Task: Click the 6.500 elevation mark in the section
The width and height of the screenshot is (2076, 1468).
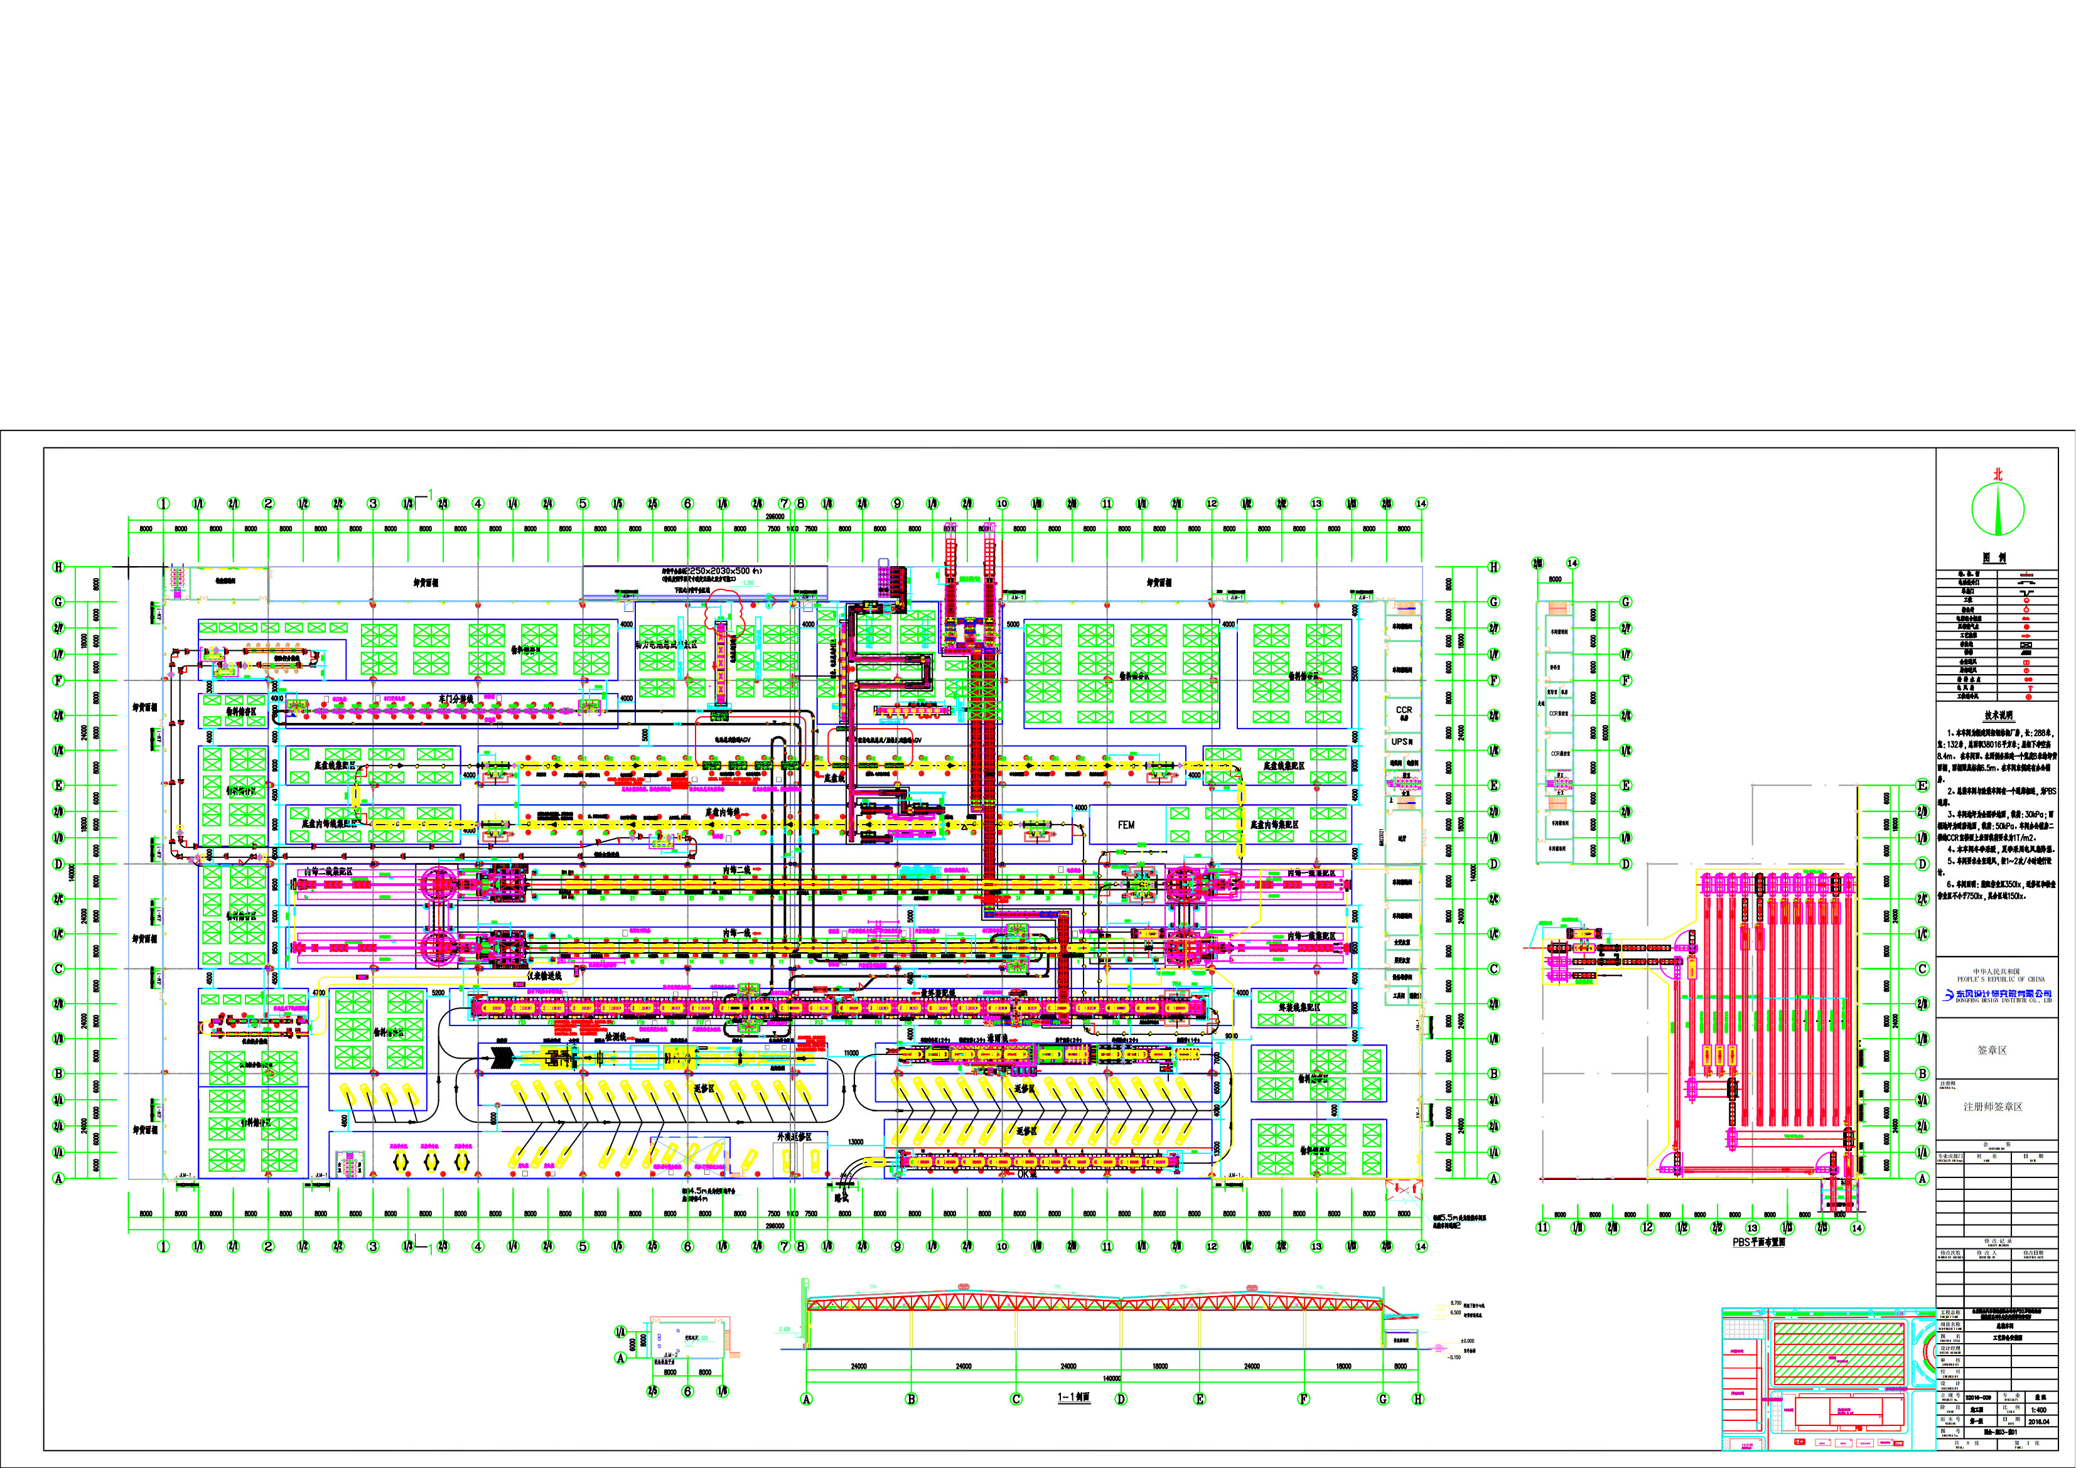Action: (1456, 1312)
